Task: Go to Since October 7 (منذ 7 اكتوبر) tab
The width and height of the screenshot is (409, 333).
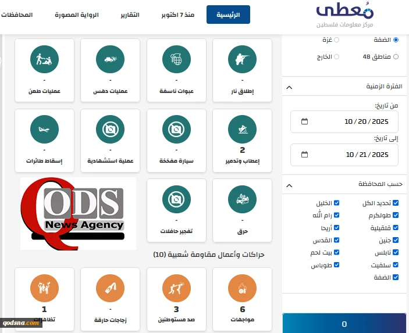Action: 177,14
